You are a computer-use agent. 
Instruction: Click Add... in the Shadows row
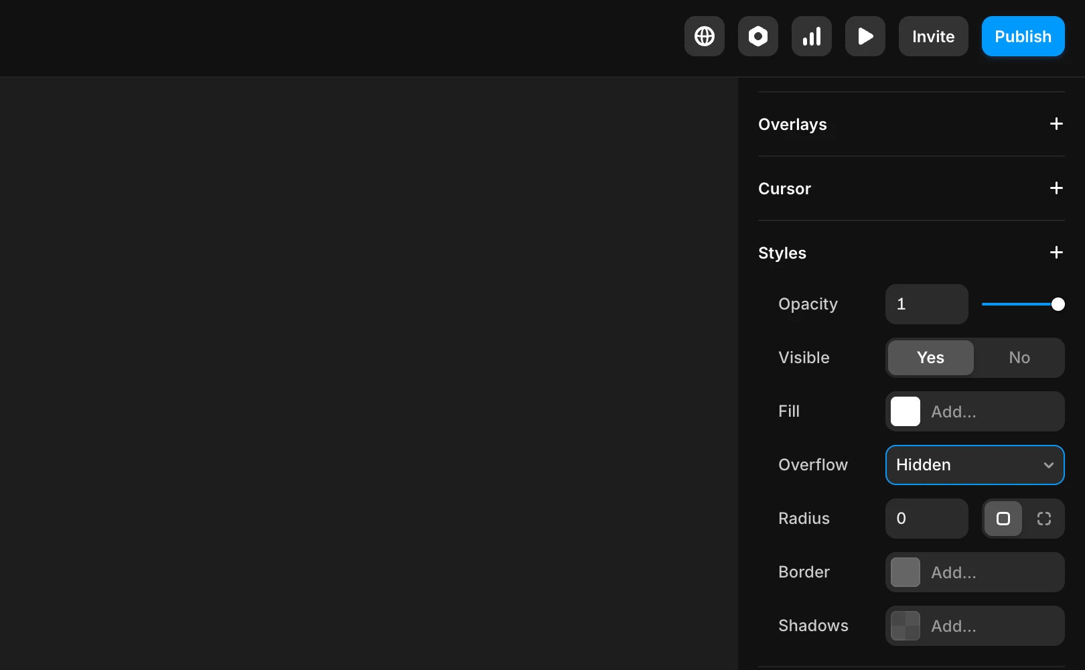(954, 626)
